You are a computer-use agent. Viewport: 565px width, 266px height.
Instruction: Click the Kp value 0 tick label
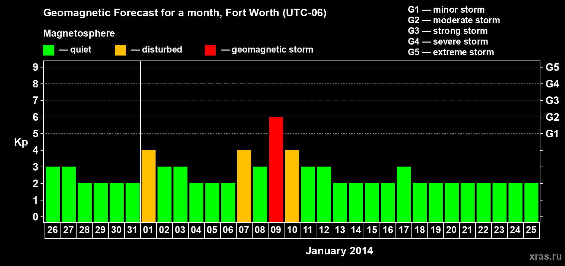tap(36, 217)
